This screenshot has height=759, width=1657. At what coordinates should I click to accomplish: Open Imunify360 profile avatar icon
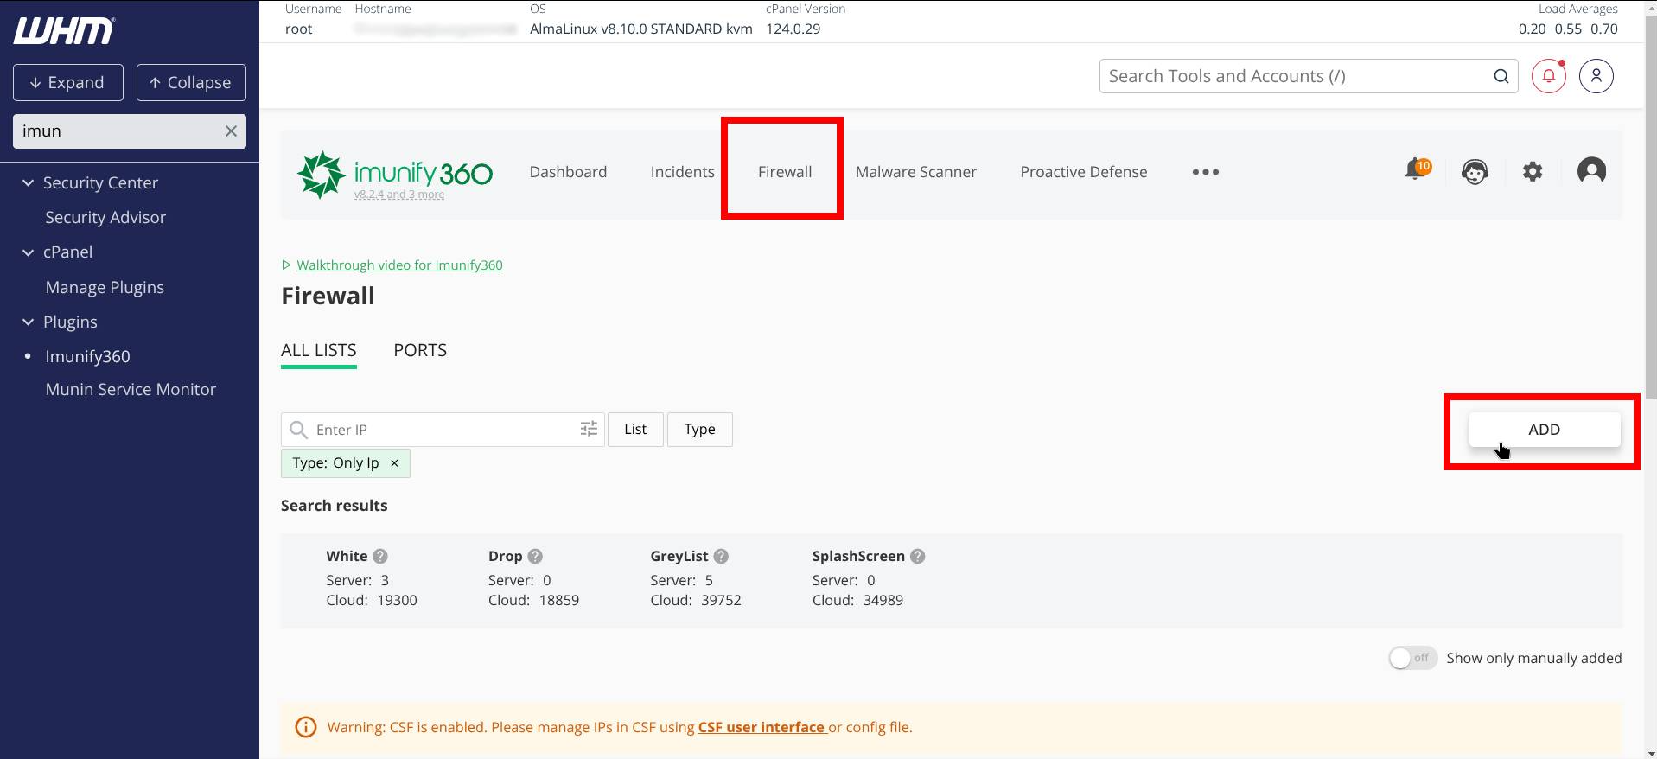1591,171
